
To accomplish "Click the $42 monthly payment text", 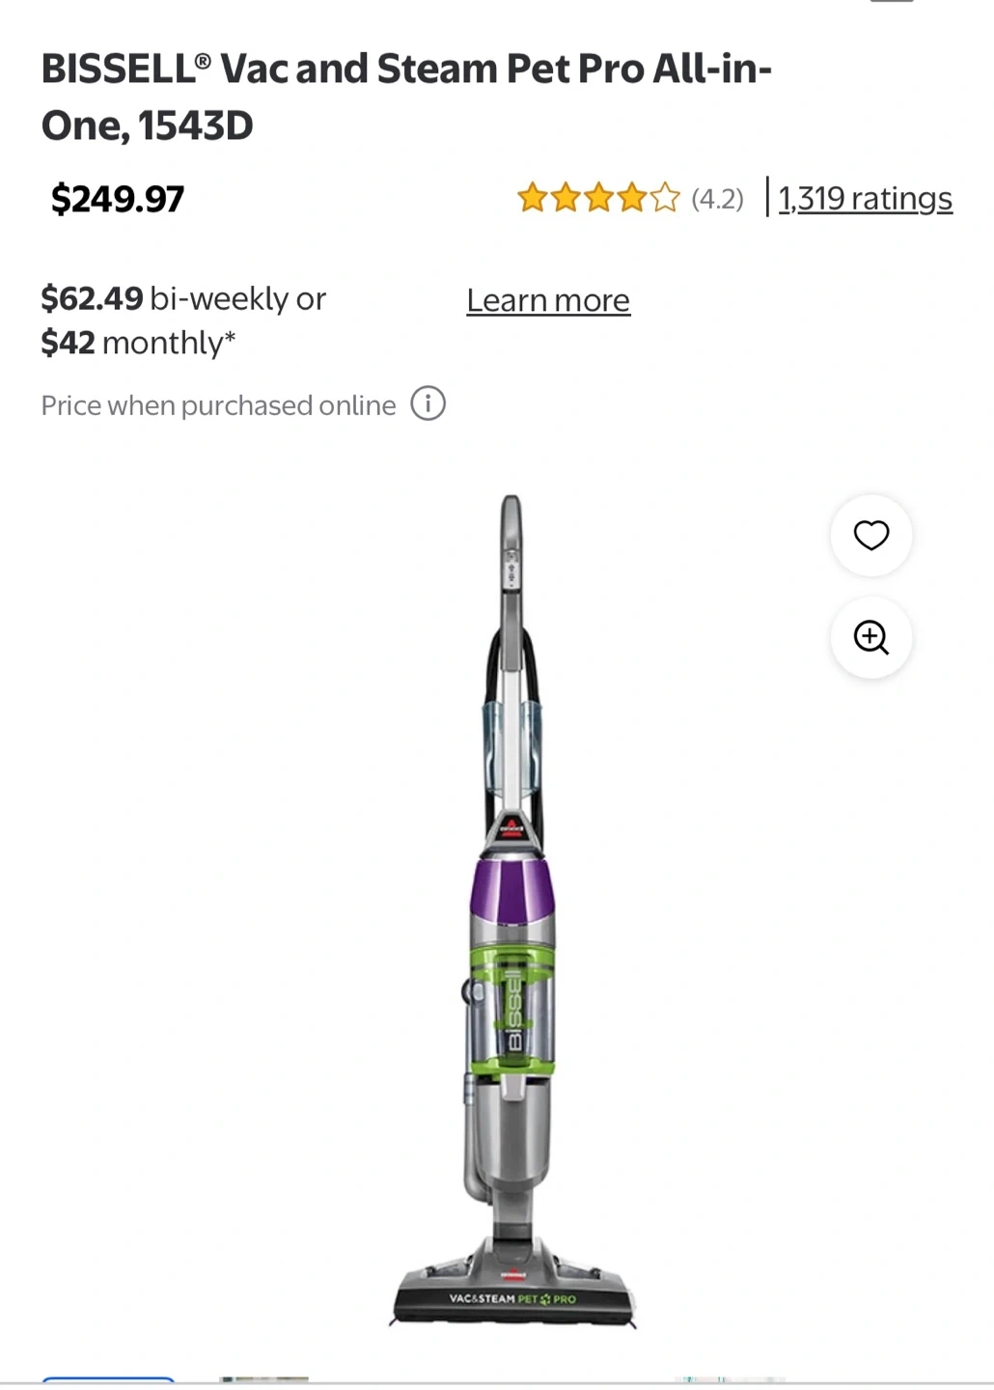I will click(138, 343).
